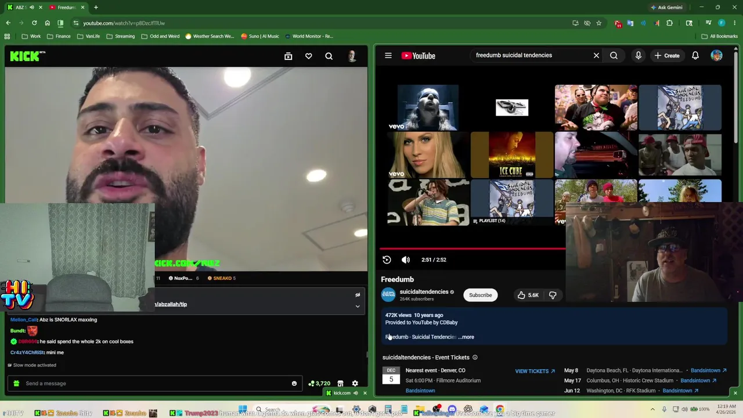
Task: Switch to the Freedumb YouTube tab
Action: pos(67,8)
